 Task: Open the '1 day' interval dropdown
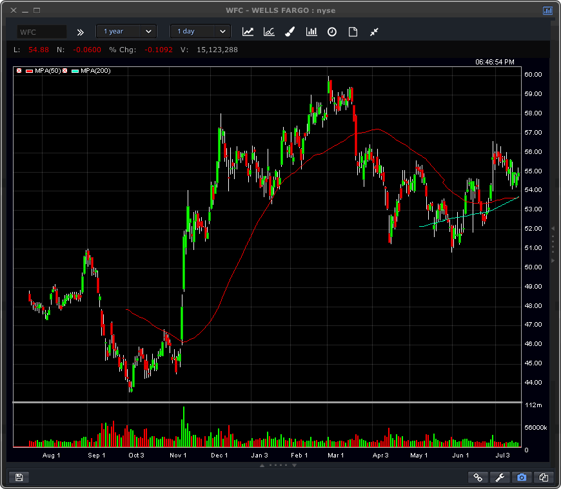point(200,32)
